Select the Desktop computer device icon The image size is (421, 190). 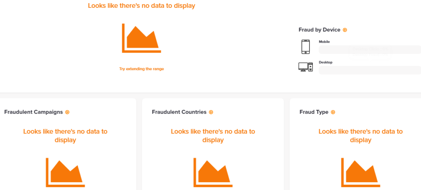(x=305, y=67)
